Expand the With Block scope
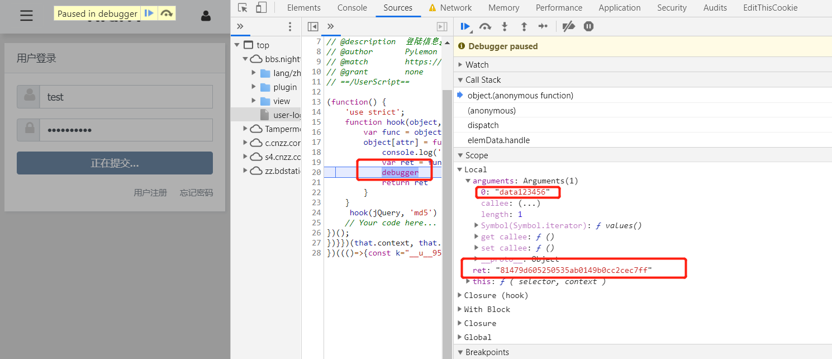This screenshot has height=359, width=832. click(460, 309)
